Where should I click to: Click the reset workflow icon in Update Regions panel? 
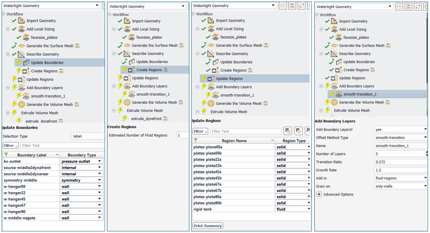[x=302, y=6]
